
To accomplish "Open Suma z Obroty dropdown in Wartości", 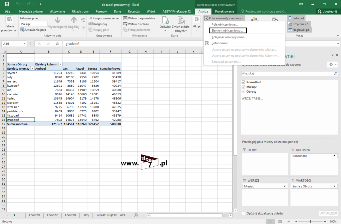I will pos(334,186).
